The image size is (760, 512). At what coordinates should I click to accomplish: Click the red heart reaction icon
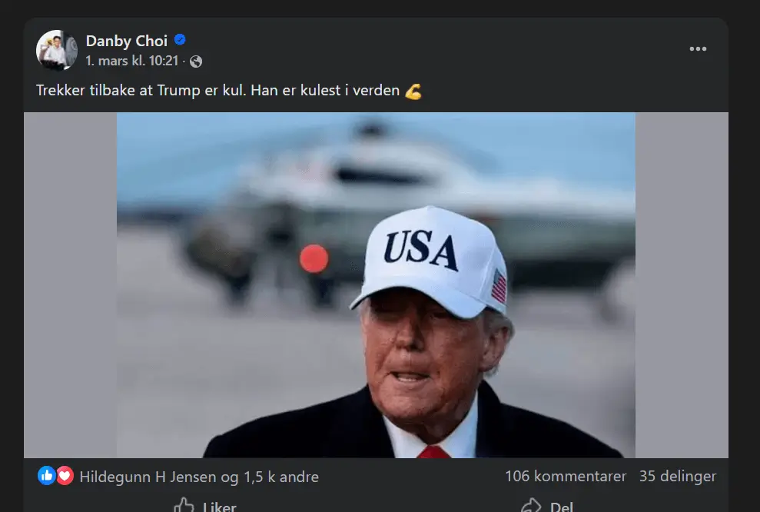pos(65,476)
